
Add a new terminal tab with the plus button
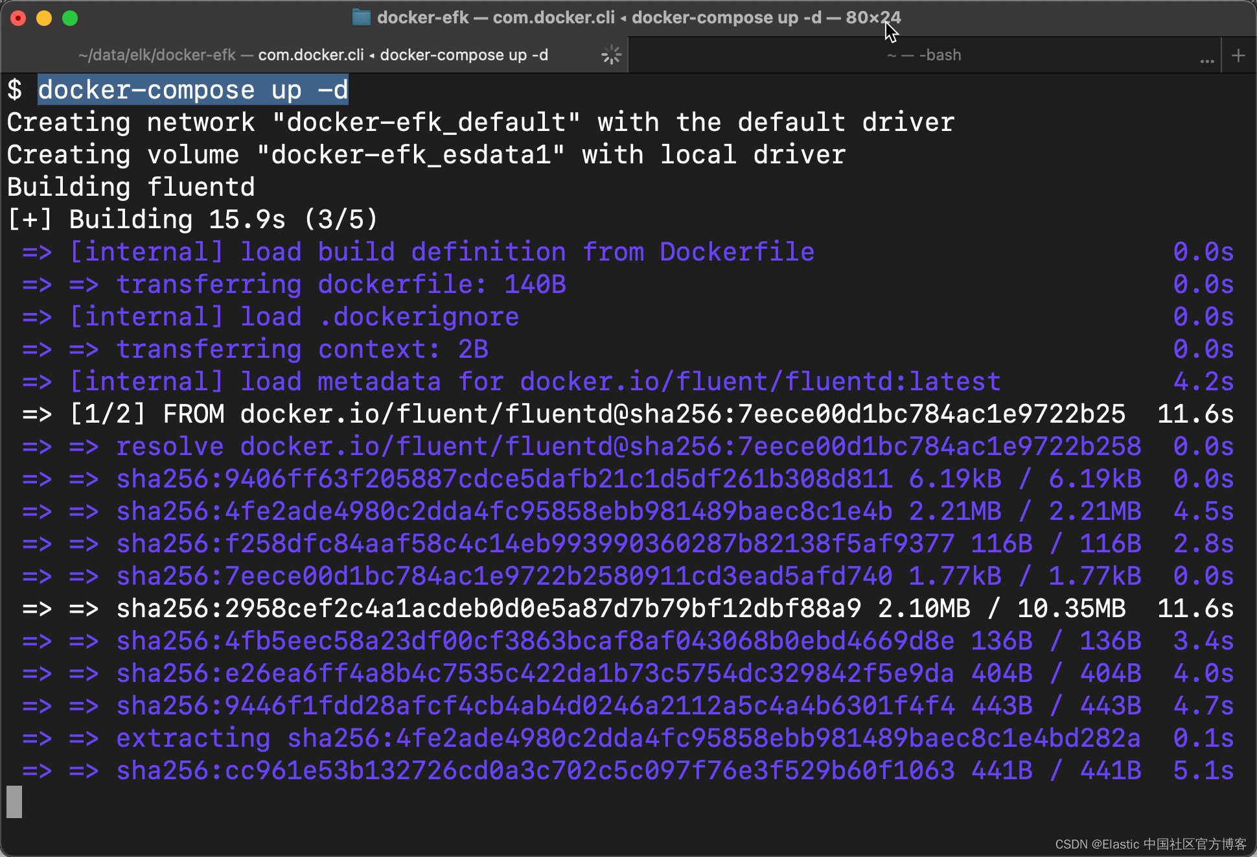click(x=1238, y=56)
